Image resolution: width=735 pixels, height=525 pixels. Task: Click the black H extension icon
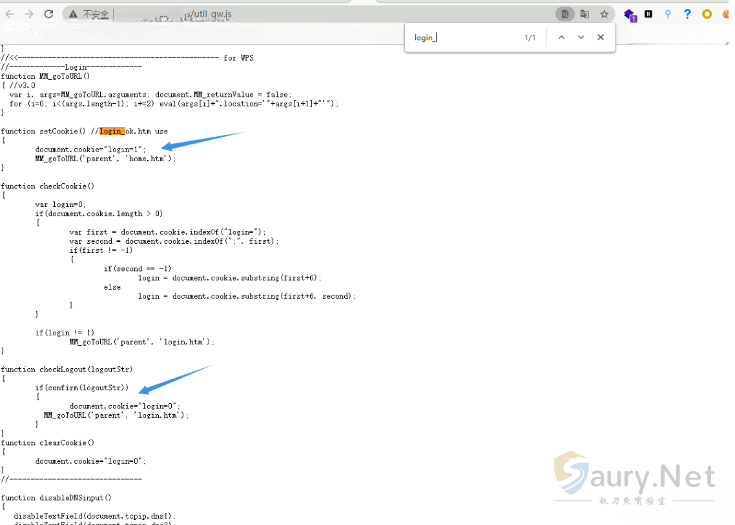[x=648, y=14]
